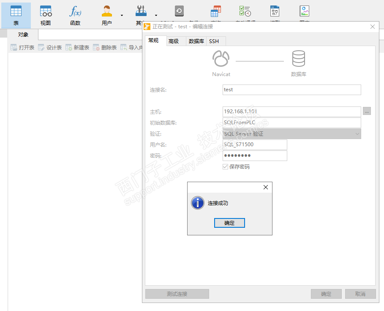This screenshot has height=311, width=384.
Task: Click 打开表 in object toolbar
Action: pyautogui.click(x=22, y=47)
